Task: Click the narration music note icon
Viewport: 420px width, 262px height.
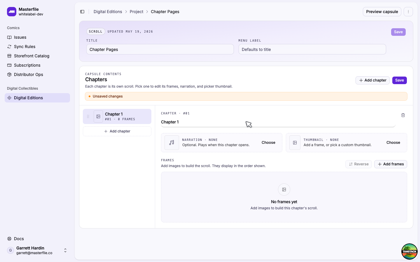Action: pos(172,143)
